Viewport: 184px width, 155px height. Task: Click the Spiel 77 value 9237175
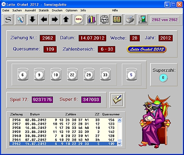(43, 100)
